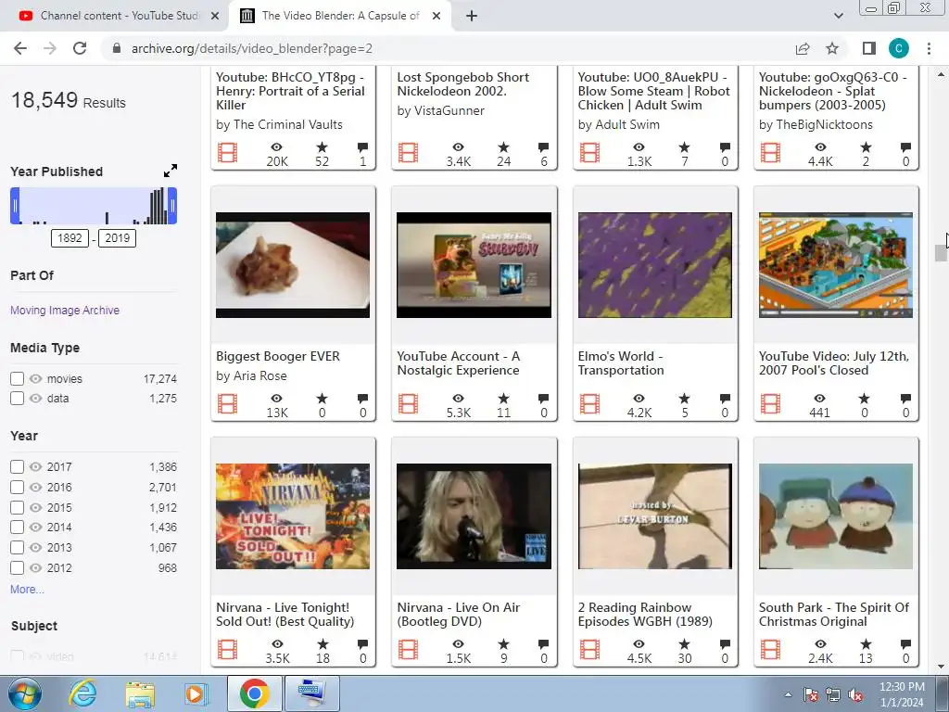Image resolution: width=949 pixels, height=712 pixels.
Task: Click taskbar clock showing 12:30 PM
Action: (902, 694)
